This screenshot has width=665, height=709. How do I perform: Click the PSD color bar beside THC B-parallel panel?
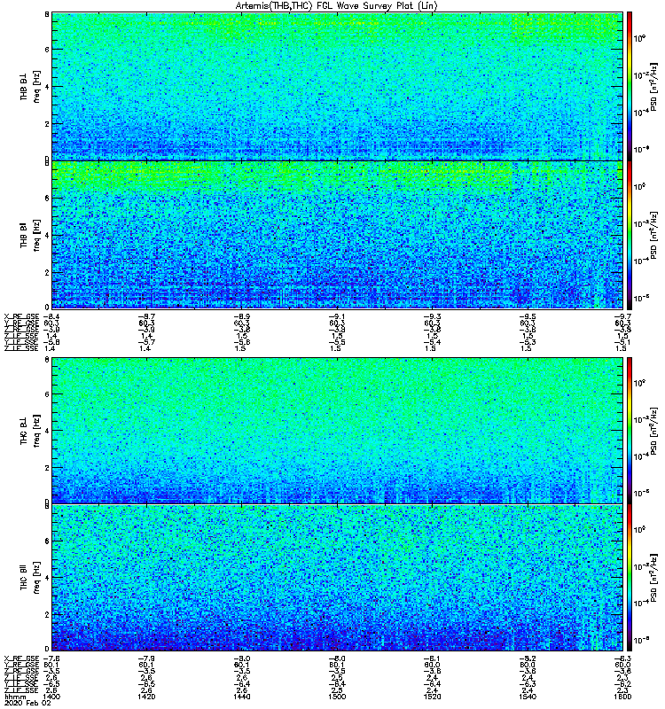click(630, 578)
